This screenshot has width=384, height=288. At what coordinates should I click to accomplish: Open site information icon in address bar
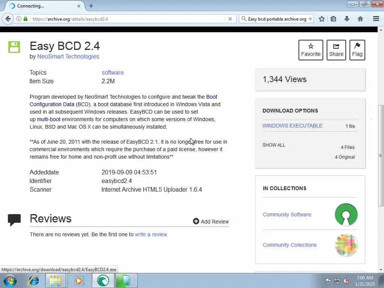point(19,19)
